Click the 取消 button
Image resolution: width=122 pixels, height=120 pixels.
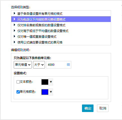point(103,108)
